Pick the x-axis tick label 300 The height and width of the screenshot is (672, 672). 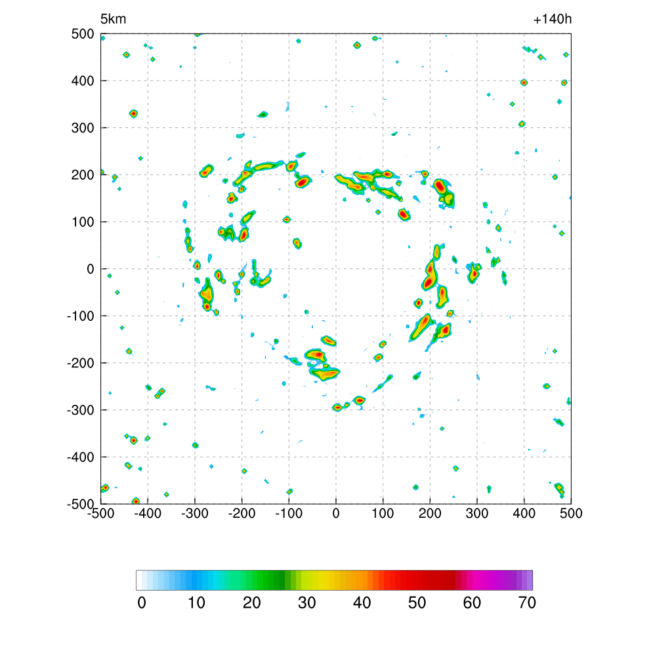tap(477, 513)
